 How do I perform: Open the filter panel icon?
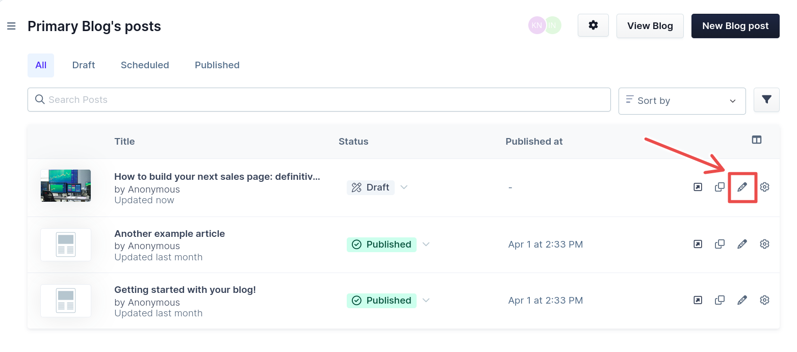pyautogui.click(x=766, y=100)
